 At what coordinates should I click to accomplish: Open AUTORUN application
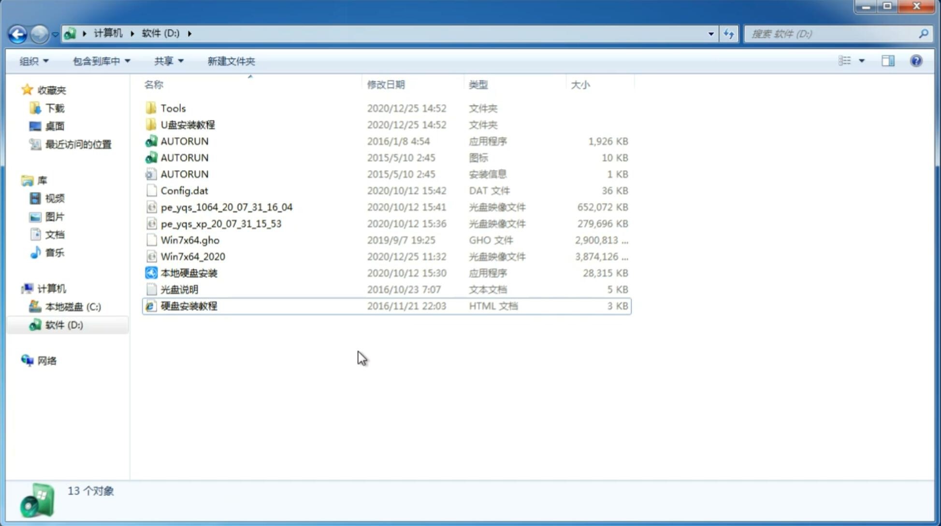(x=184, y=141)
